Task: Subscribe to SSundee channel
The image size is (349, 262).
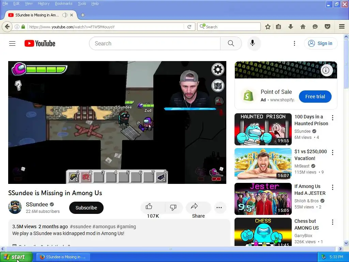Action: [86, 208]
